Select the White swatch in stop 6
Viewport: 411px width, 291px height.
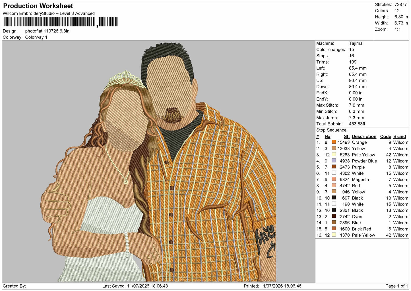pos(334,173)
